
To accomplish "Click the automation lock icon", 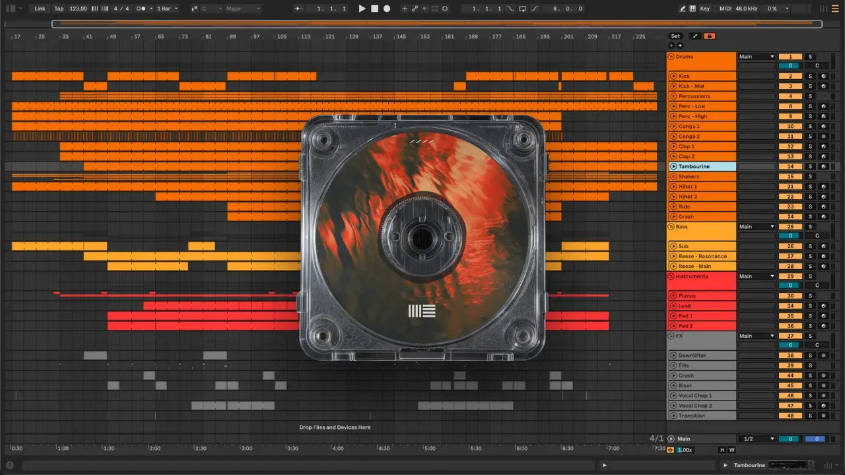I will 710,36.
